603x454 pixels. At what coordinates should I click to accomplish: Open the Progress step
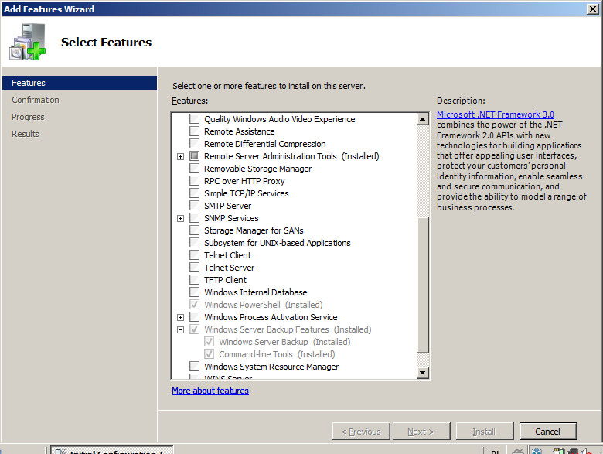coord(28,117)
